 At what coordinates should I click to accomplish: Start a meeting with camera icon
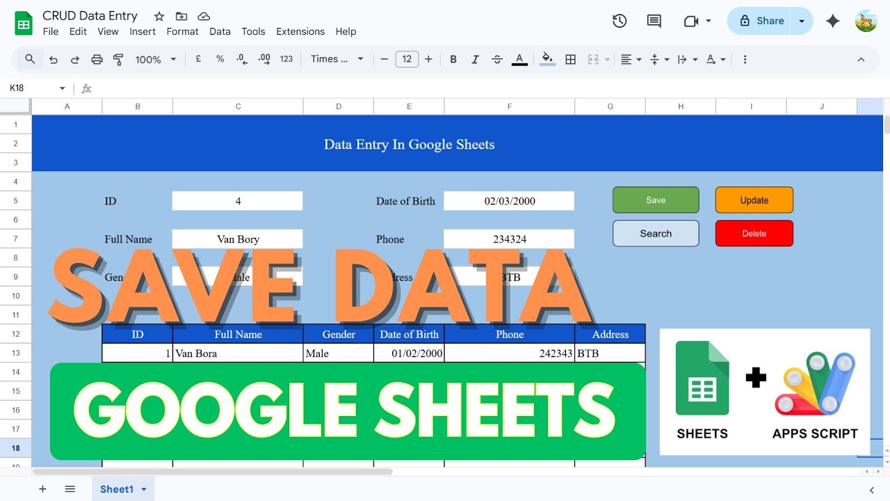point(691,21)
